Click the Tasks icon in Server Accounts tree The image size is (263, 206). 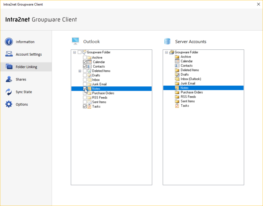177,105
